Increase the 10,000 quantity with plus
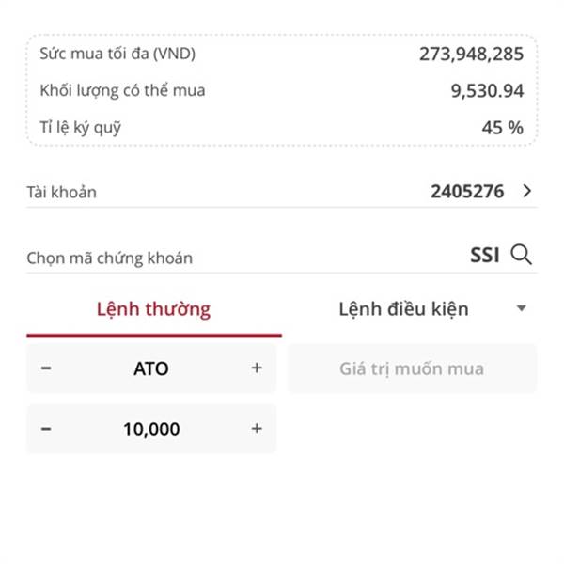This screenshot has width=564, height=564. (257, 428)
